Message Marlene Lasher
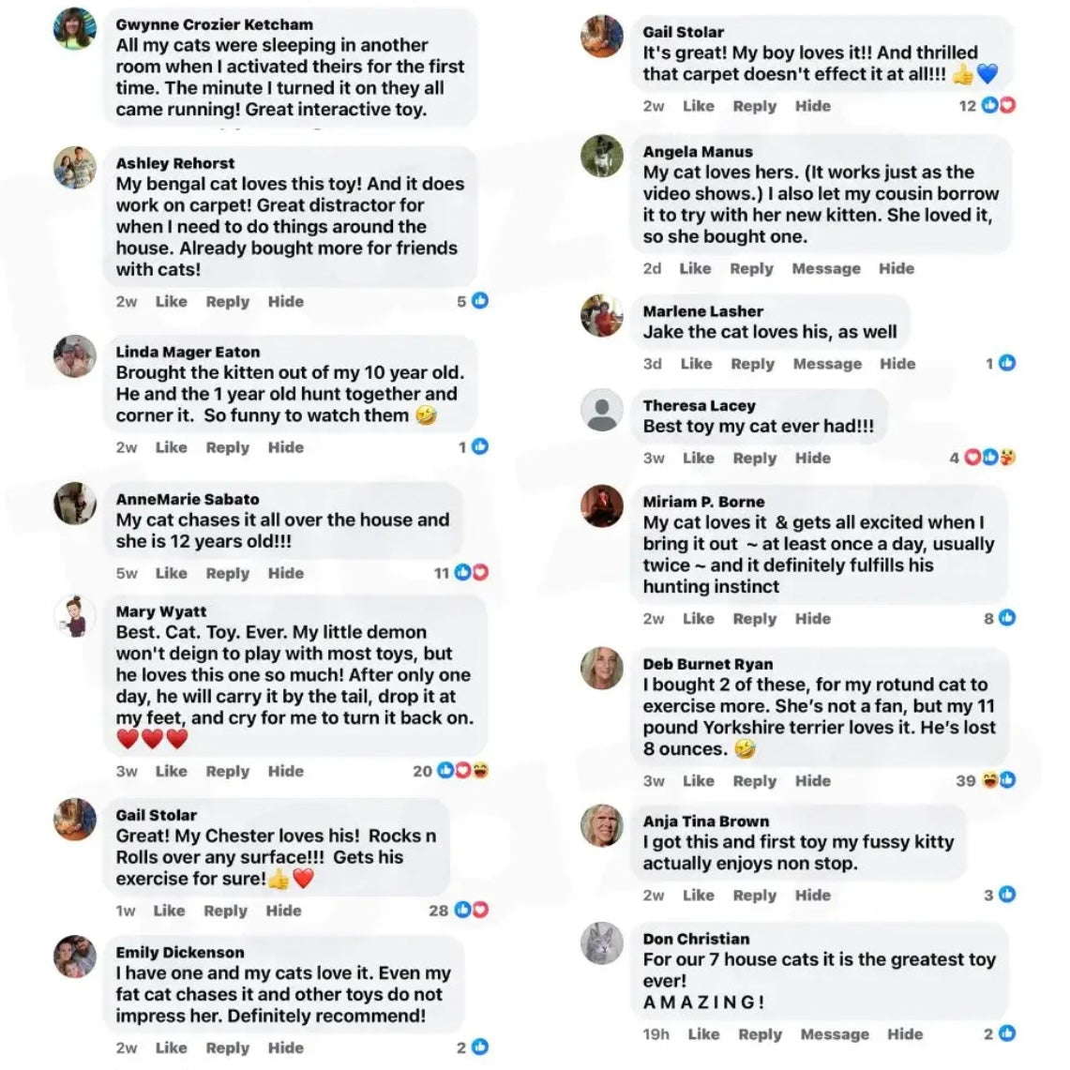This screenshot has height=1070, width=1070. click(x=827, y=364)
